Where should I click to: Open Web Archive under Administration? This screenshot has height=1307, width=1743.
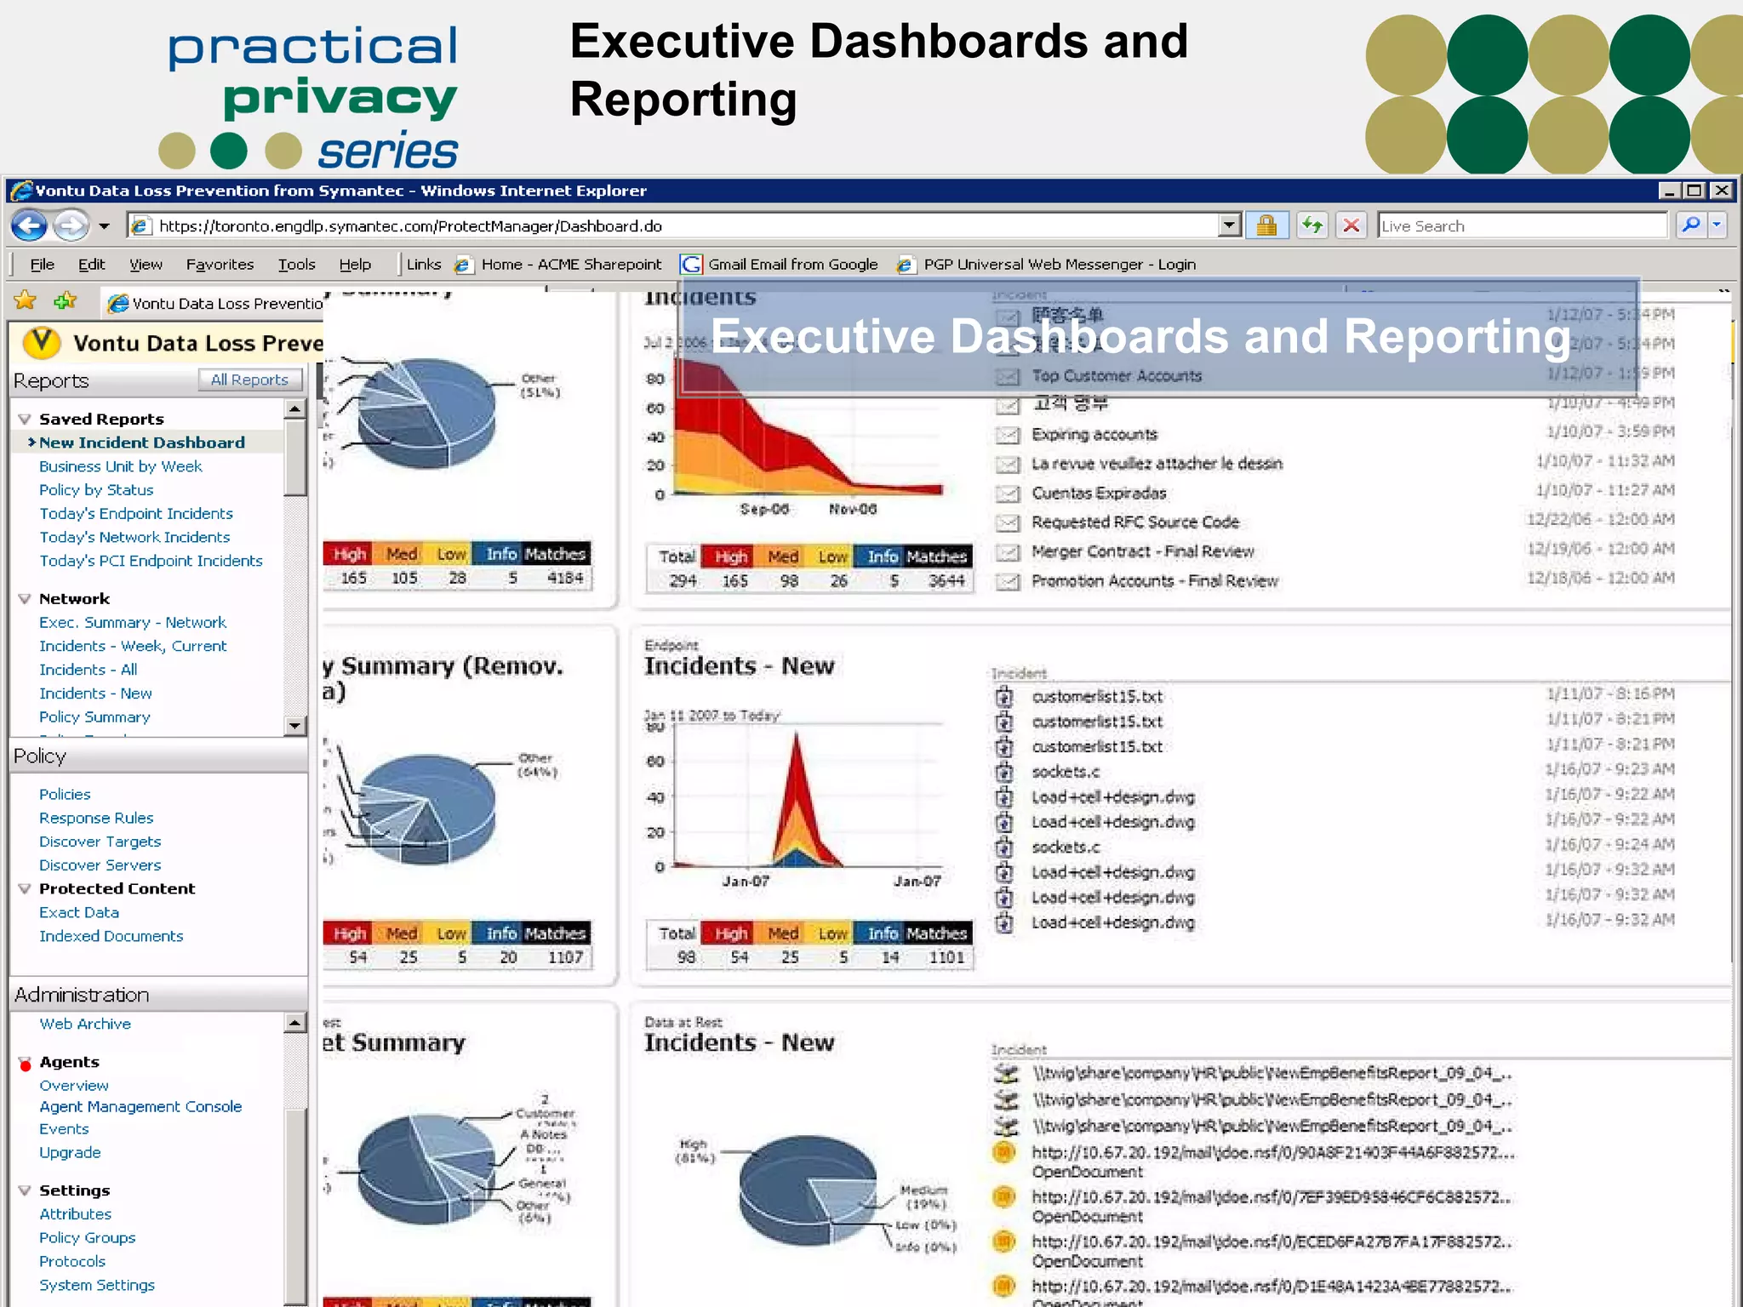(85, 1024)
